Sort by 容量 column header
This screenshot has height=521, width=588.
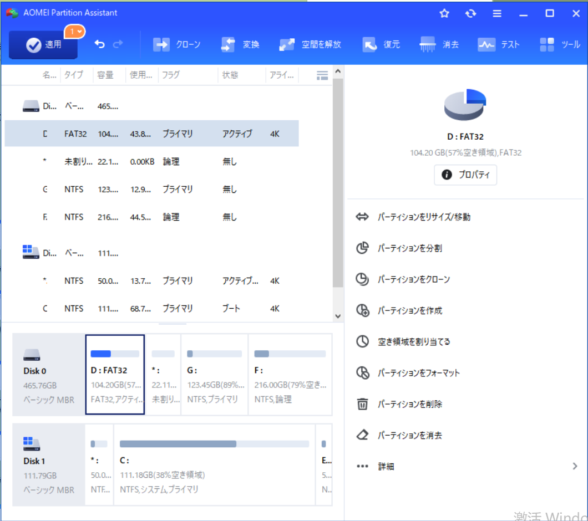(x=105, y=75)
